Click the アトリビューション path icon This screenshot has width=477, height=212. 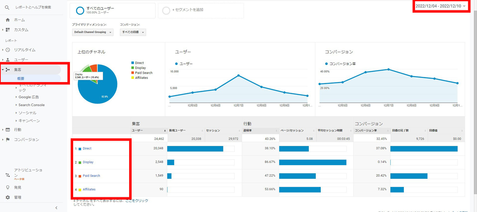pos(8,175)
